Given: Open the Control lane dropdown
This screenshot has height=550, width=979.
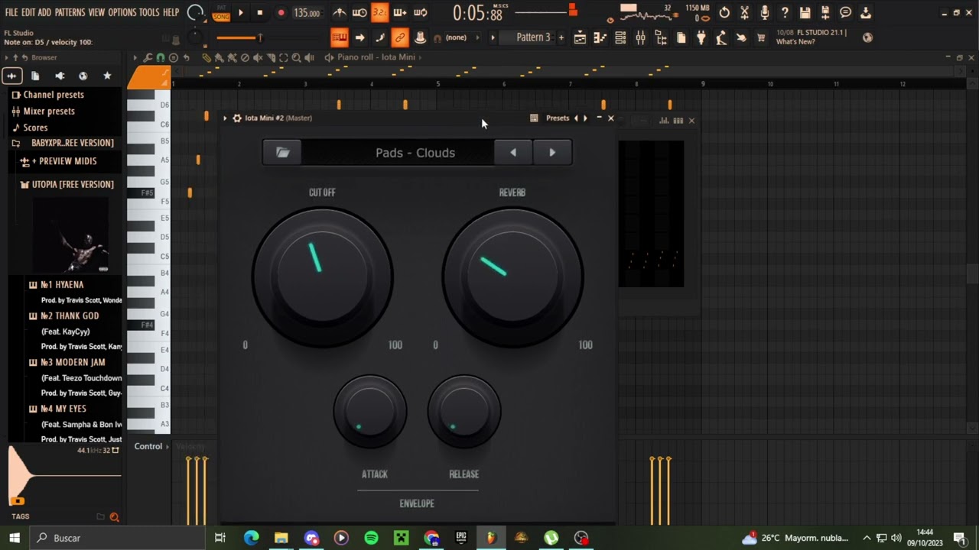Looking at the screenshot, I should click(x=151, y=446).
